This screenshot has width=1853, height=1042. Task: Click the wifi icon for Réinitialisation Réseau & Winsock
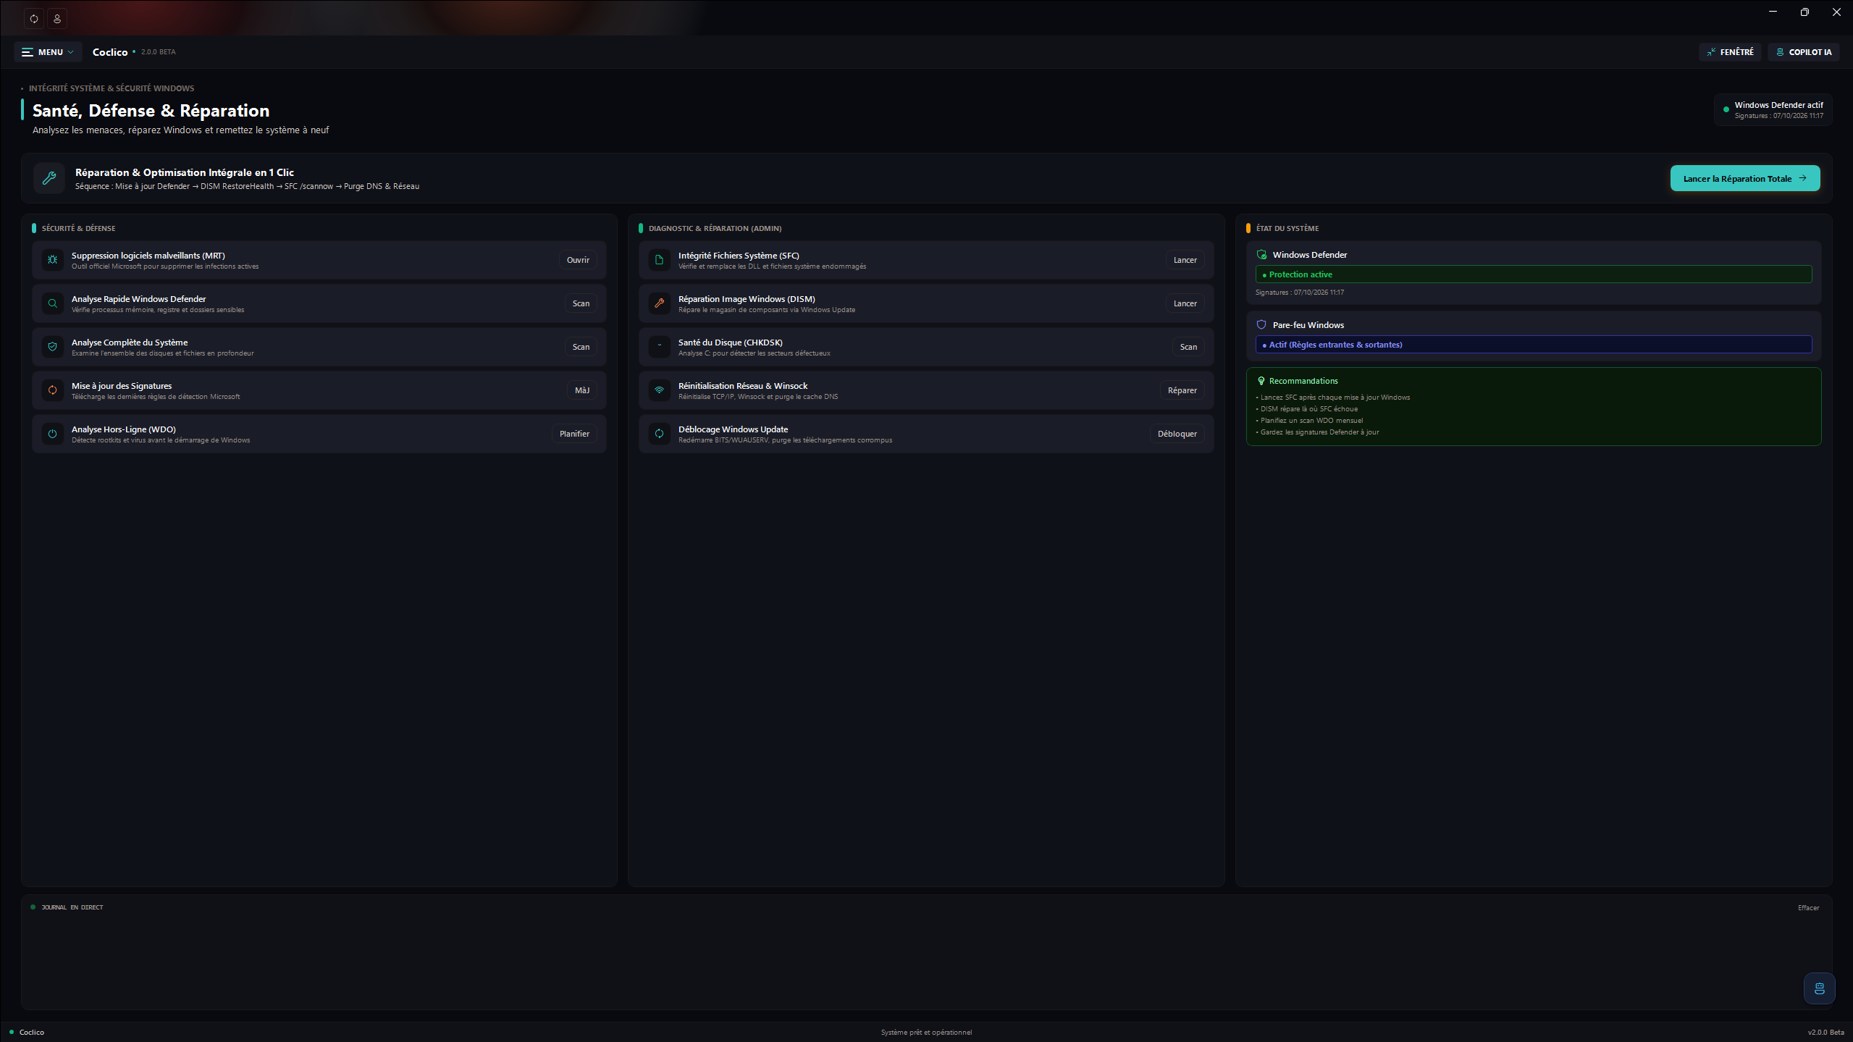coord(659,390)
